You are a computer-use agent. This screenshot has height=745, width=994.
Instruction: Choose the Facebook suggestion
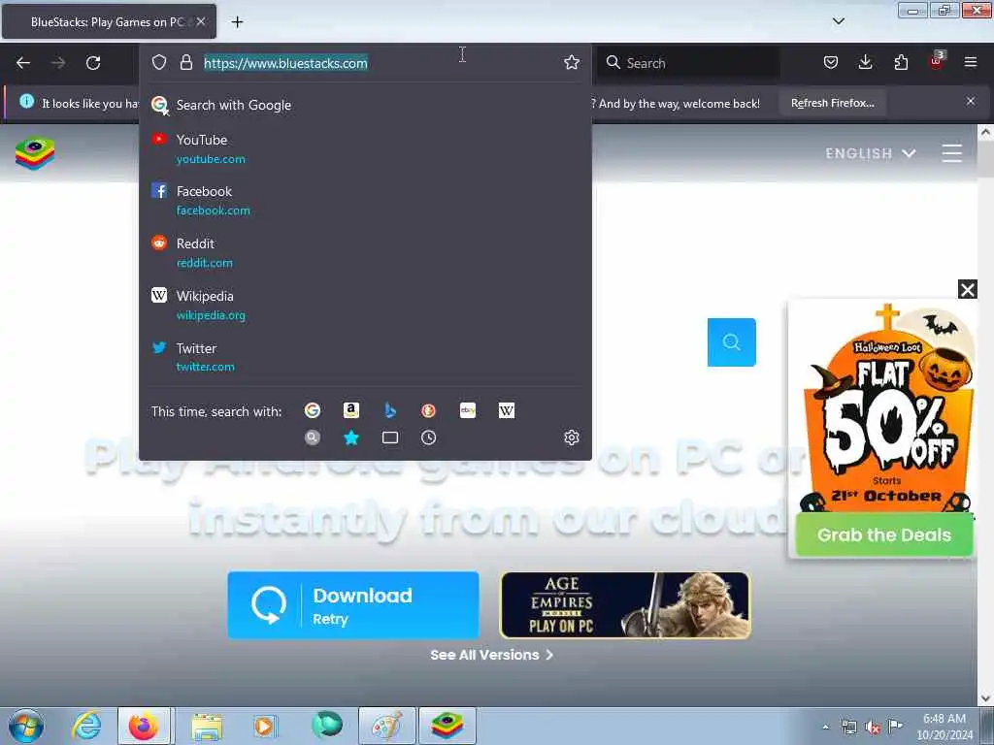pyautogui.click(x=365, y=200)
